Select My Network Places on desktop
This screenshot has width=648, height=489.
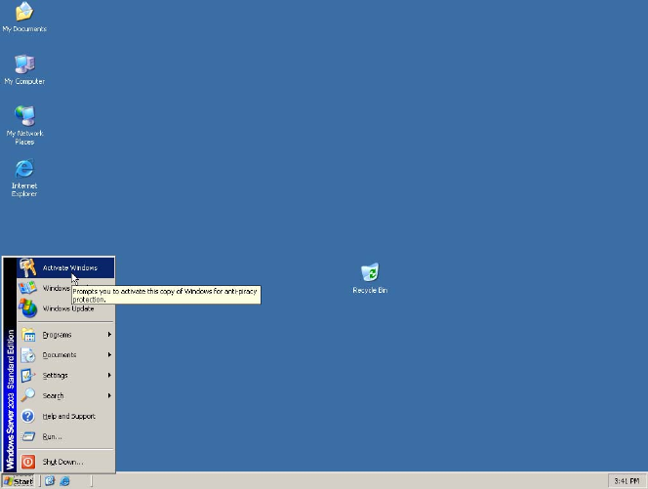point(24,125)
